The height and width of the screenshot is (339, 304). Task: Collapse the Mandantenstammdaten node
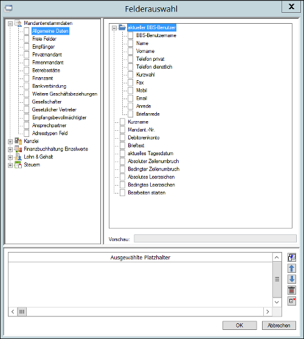click(x=10, y=24)
